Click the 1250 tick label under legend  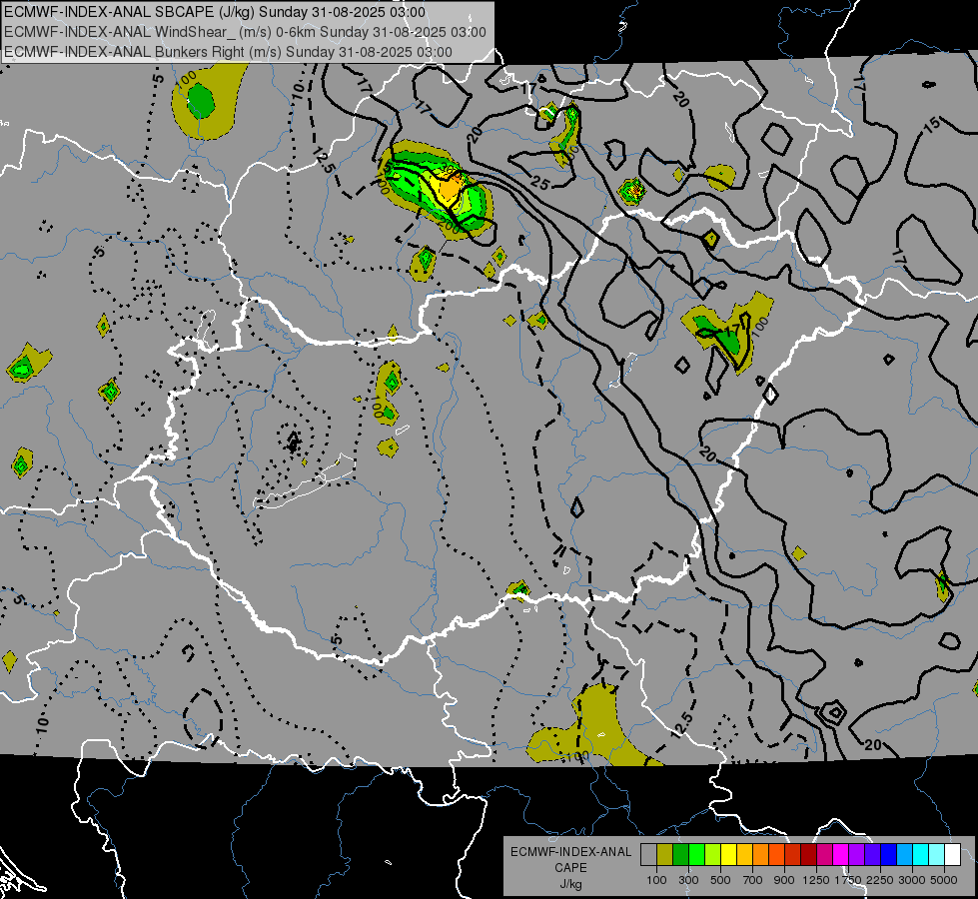816,880
